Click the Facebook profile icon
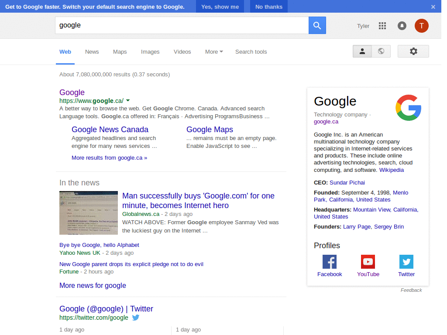This screenshot has width=447, height=335. tap(330, 262)
